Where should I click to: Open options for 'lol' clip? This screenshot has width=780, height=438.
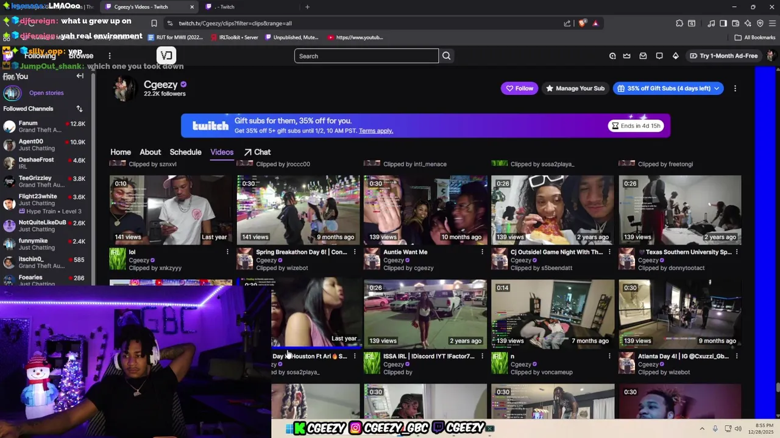click(227, 252)
